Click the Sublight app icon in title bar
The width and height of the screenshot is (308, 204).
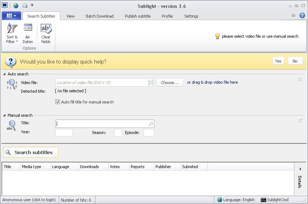click(5, 5)
